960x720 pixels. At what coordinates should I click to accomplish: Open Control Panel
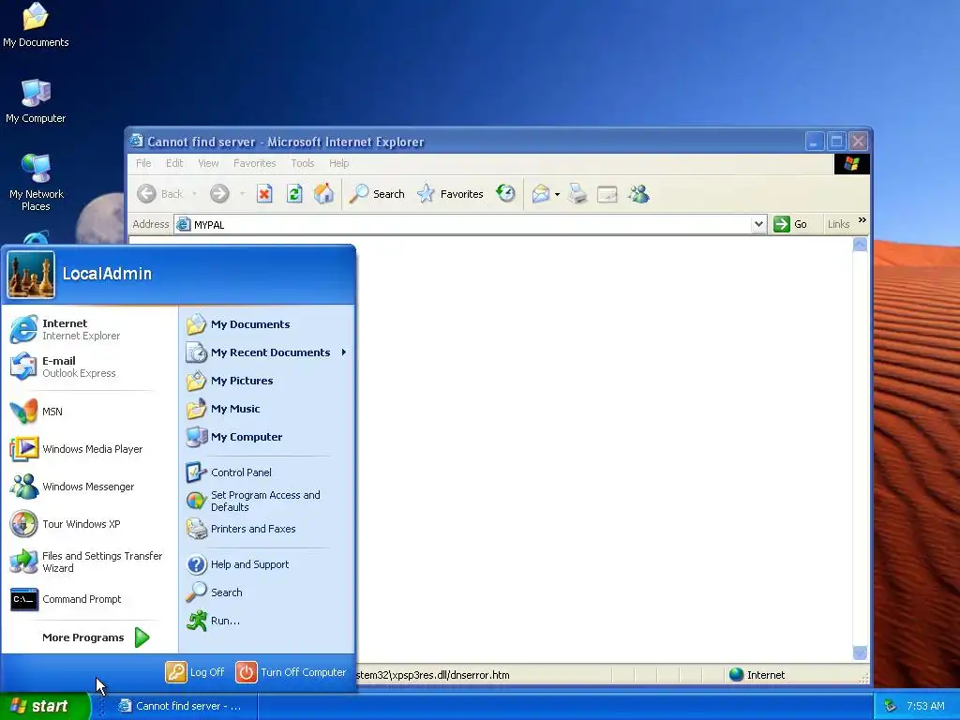click(x=267, y=472)
